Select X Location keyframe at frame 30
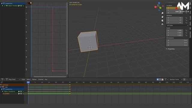Screen dimensions: 192x108 [x=70, y=94]
